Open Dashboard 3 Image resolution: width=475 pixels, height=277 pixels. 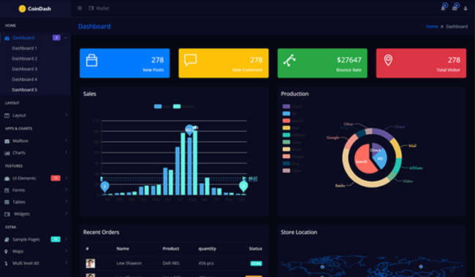25,69
